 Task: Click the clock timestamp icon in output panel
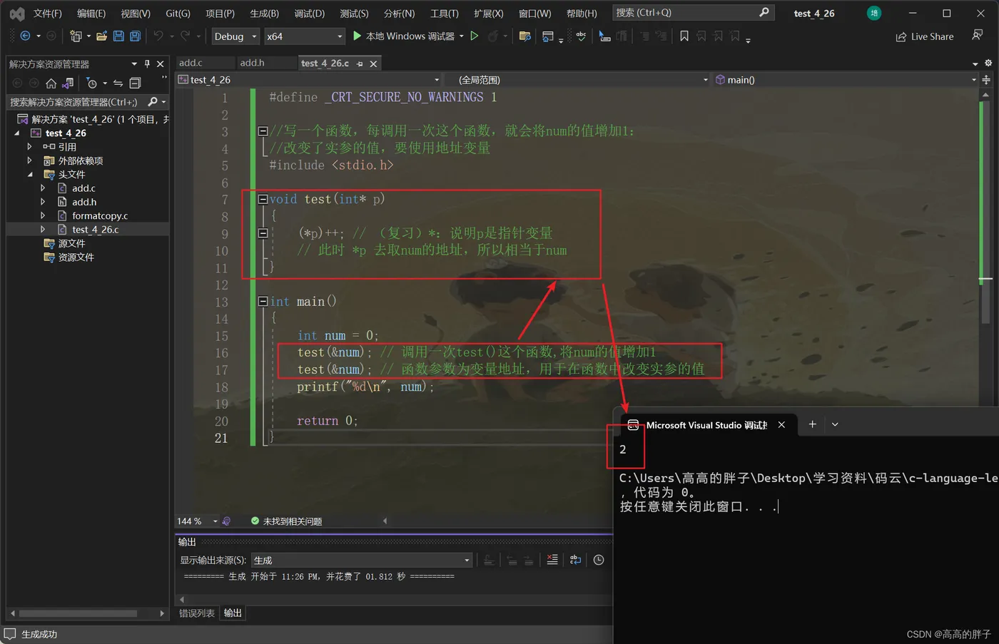tap(599, 560)
